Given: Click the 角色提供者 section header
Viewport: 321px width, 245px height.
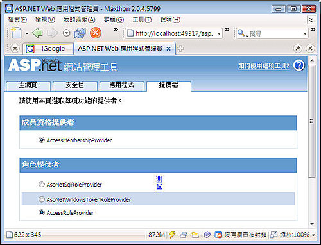Looking at the screenshot, I should [x=158, y=165].
